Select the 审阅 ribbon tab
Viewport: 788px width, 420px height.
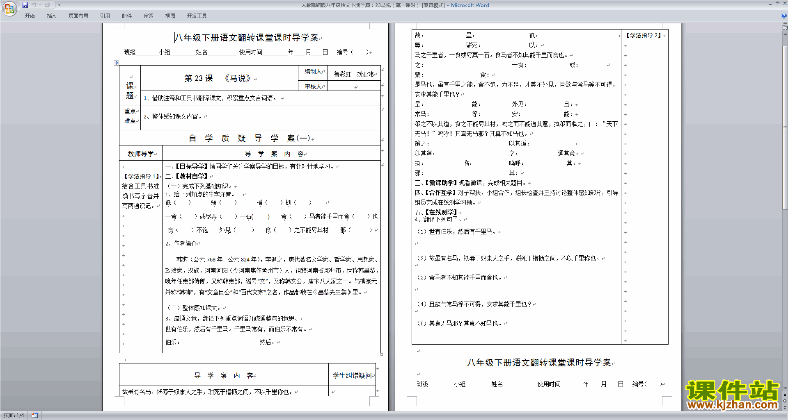pyautogui.click(x=149, y=16)
